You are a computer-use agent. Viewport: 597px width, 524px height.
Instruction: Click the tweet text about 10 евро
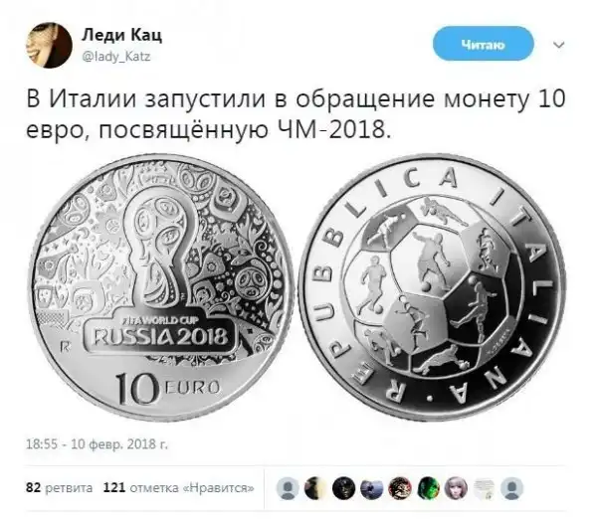[296, 115]
